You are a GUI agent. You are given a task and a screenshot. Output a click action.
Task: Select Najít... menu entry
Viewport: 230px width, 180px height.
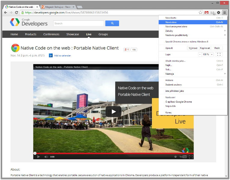click(193, 65)
